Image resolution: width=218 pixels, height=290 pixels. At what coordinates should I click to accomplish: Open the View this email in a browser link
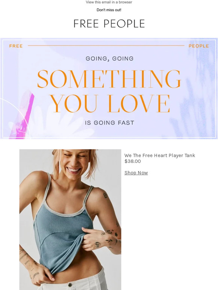(x=109, y=2)
